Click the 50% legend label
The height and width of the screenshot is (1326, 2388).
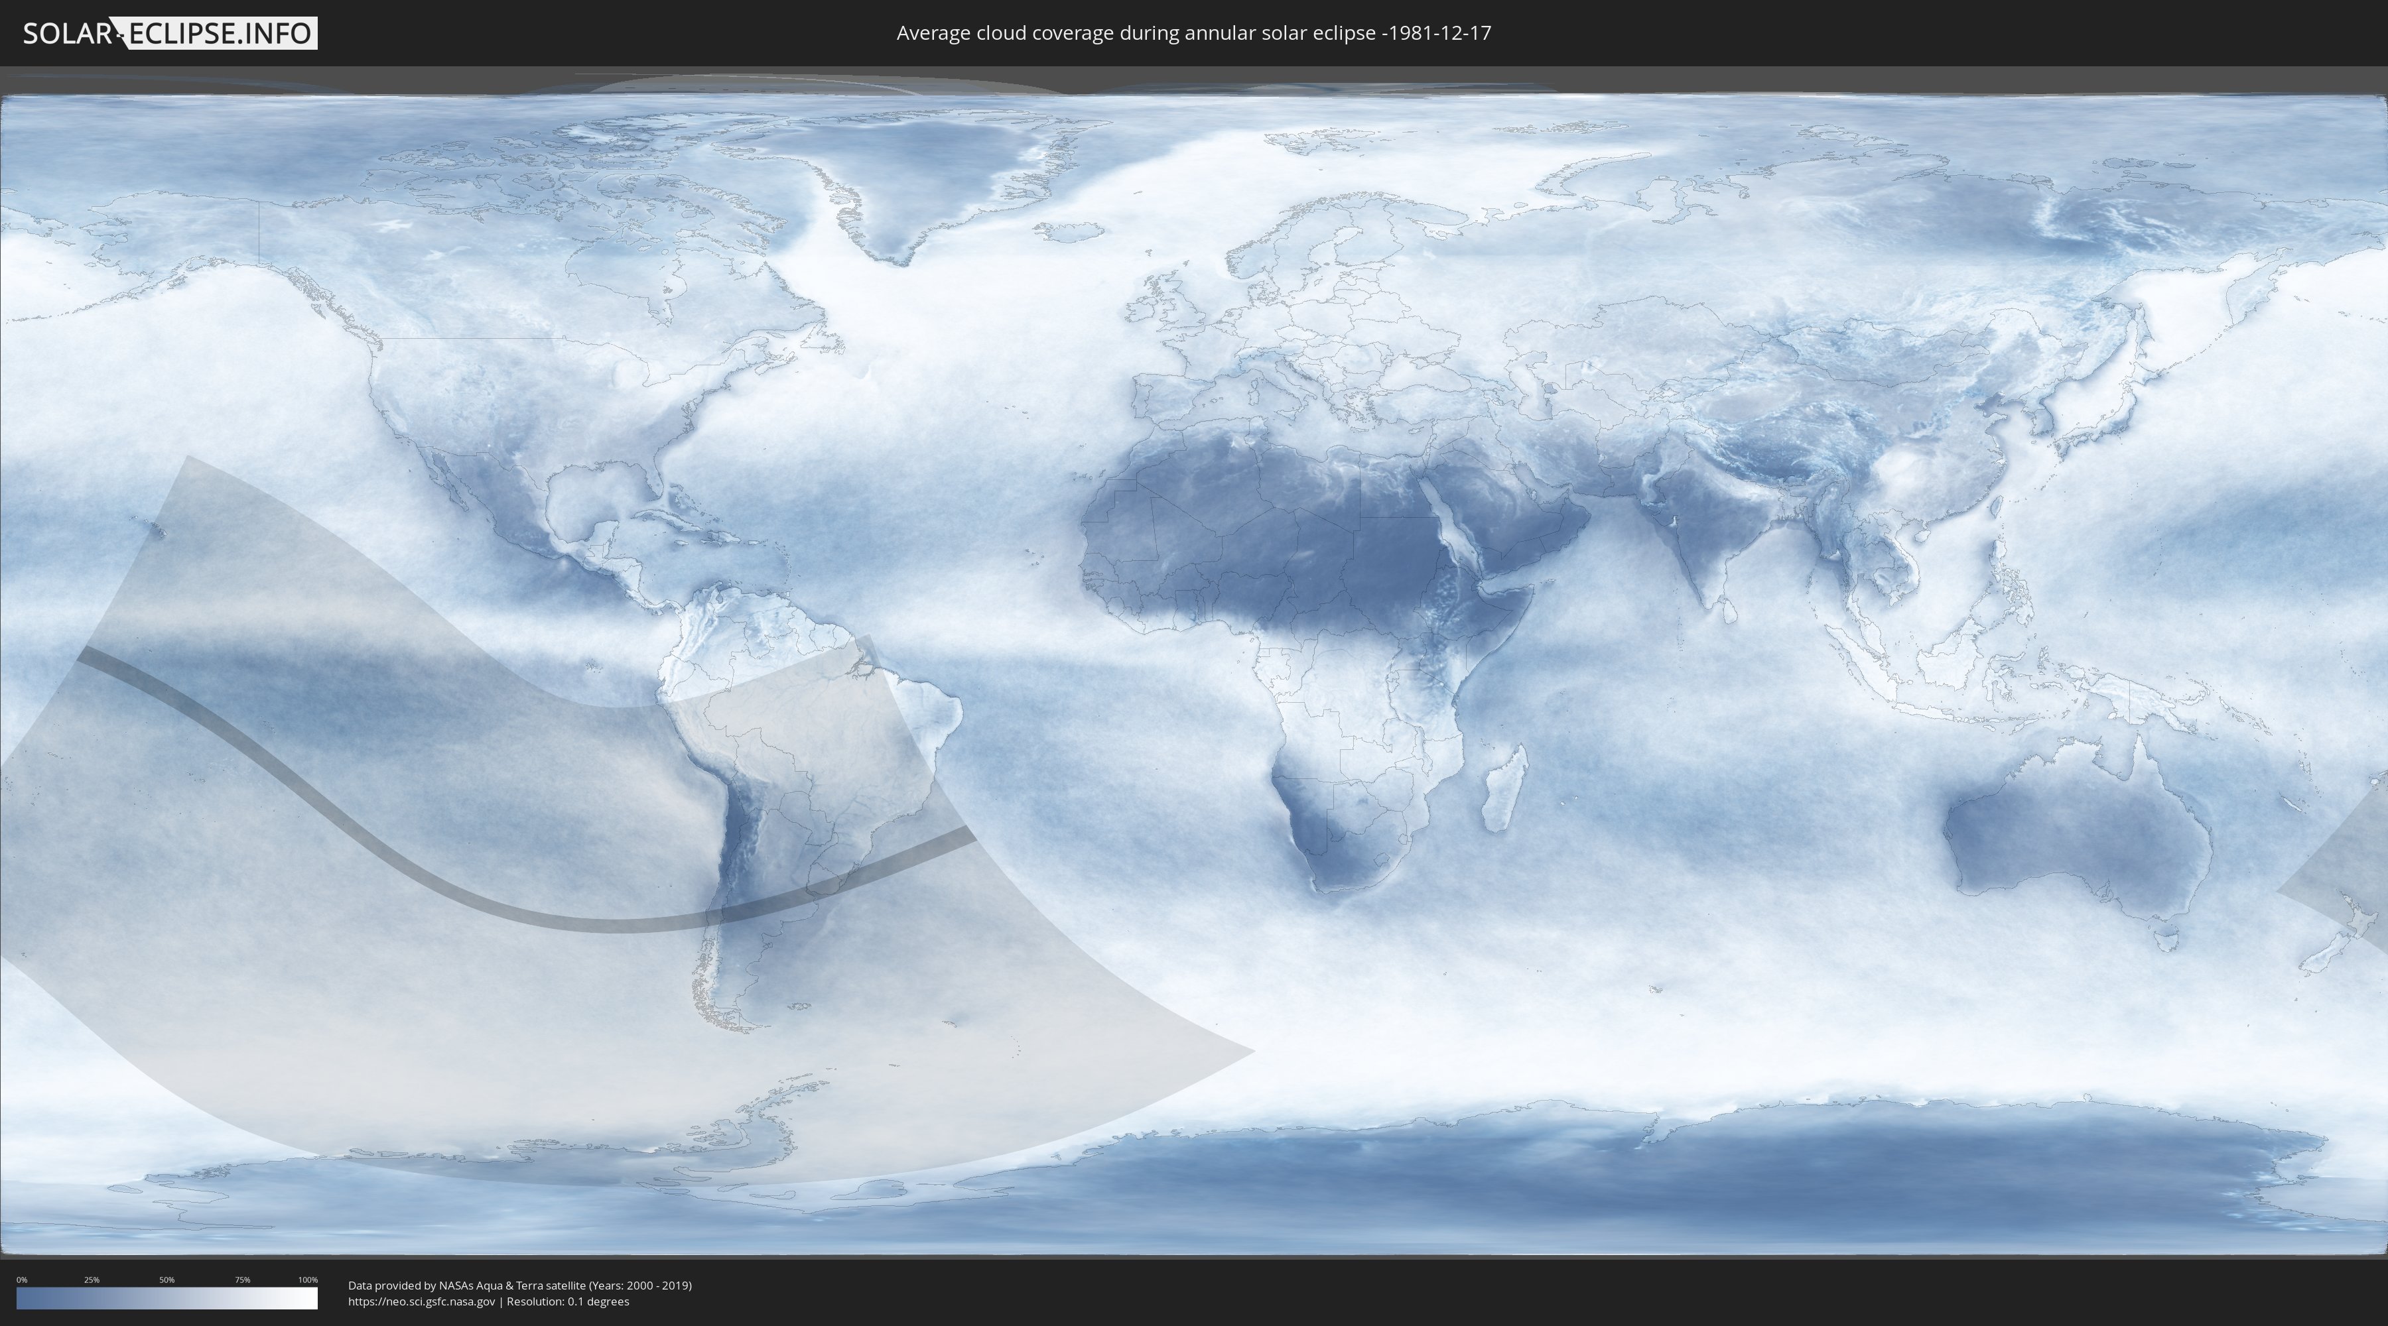[x=167, y=1280]
